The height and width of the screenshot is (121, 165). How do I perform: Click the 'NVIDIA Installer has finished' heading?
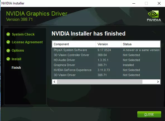(x=88, y=34)
